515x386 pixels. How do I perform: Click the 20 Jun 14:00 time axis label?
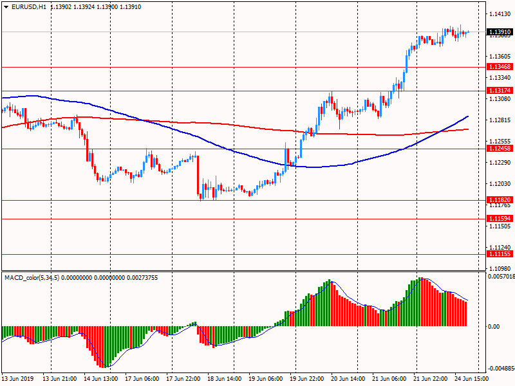[348, 378]
